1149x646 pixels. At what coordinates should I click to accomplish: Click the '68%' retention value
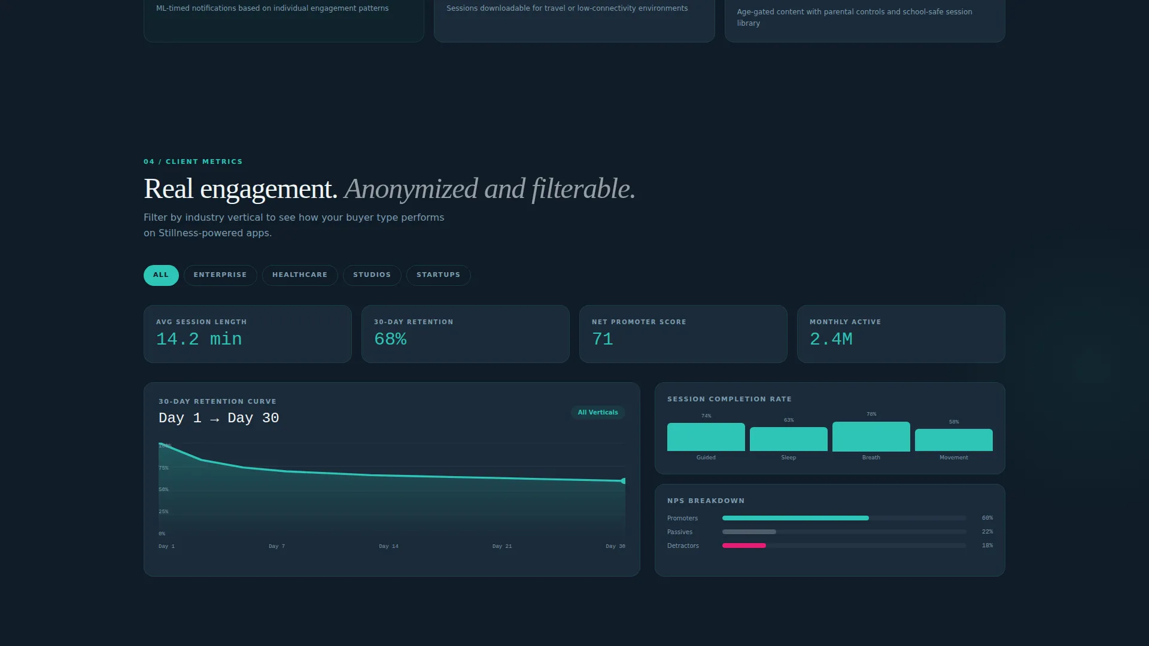point(390,339)
